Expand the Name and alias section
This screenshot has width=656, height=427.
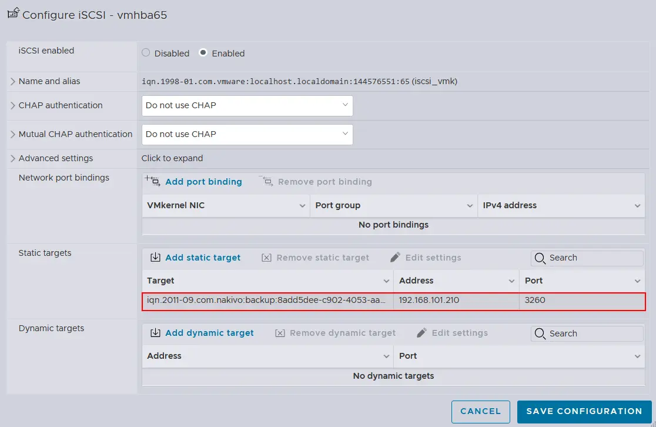(x=13, y=81)
